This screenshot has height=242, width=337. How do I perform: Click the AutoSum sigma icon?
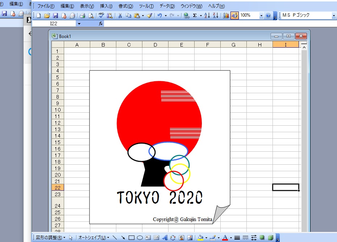click(195, 16)
